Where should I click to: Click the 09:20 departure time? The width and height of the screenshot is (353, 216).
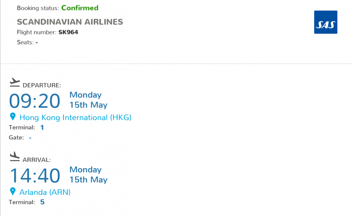click(35, 100)
